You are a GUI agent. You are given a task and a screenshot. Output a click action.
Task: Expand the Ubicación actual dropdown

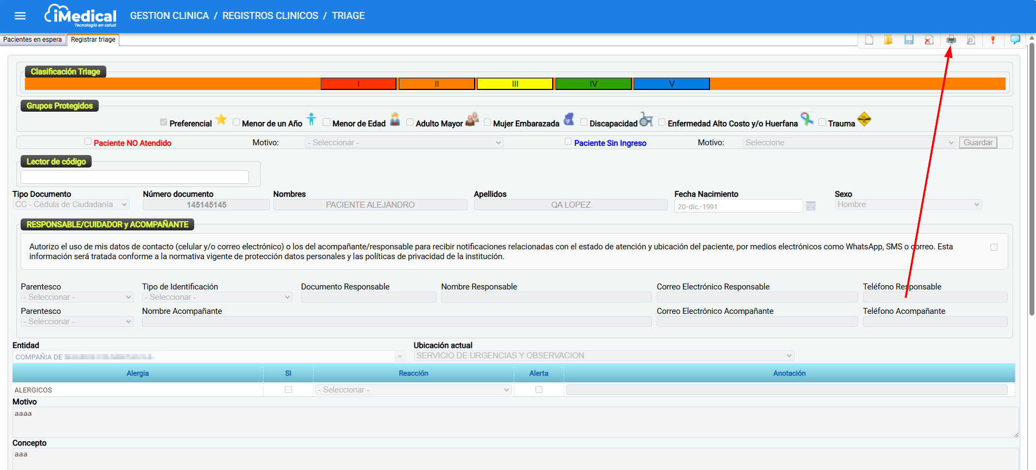pyautogui.click(x=604, y=356)
